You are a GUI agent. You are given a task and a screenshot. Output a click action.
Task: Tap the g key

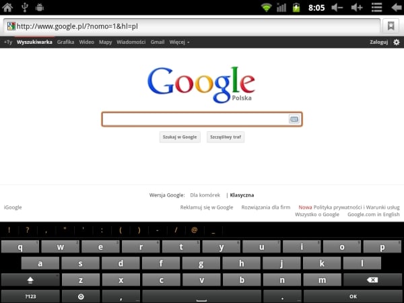[x=201, y=263]
